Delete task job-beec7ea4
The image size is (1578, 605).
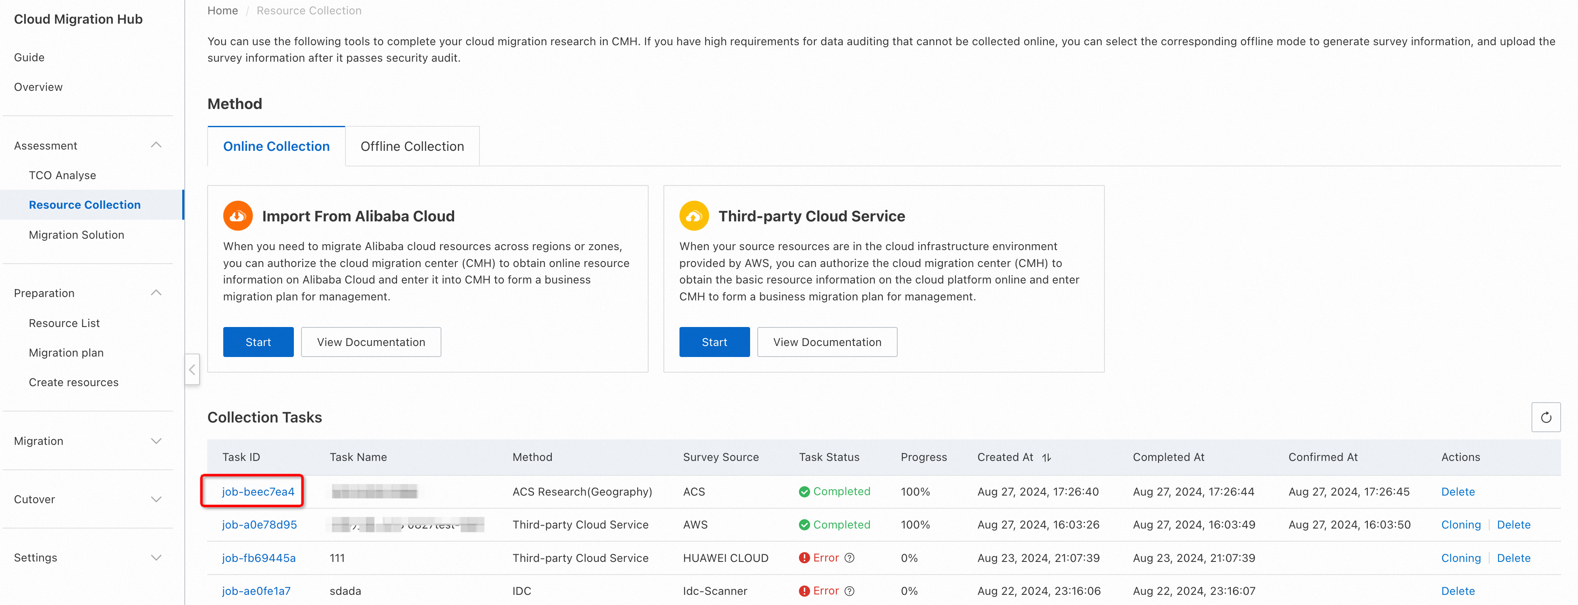pos(1457,492)
